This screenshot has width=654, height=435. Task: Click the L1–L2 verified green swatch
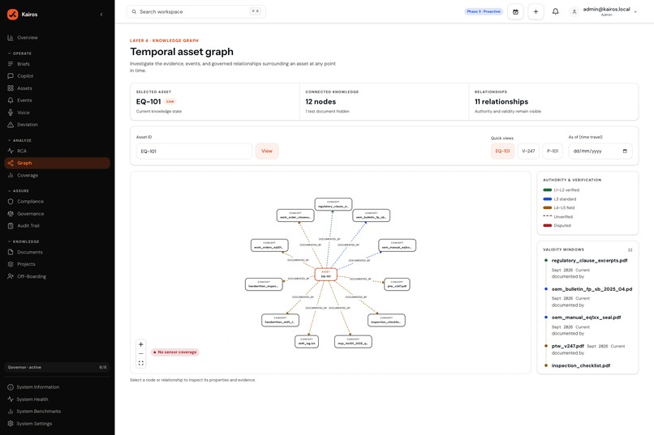pyautogui.click(x=547, y=190)
